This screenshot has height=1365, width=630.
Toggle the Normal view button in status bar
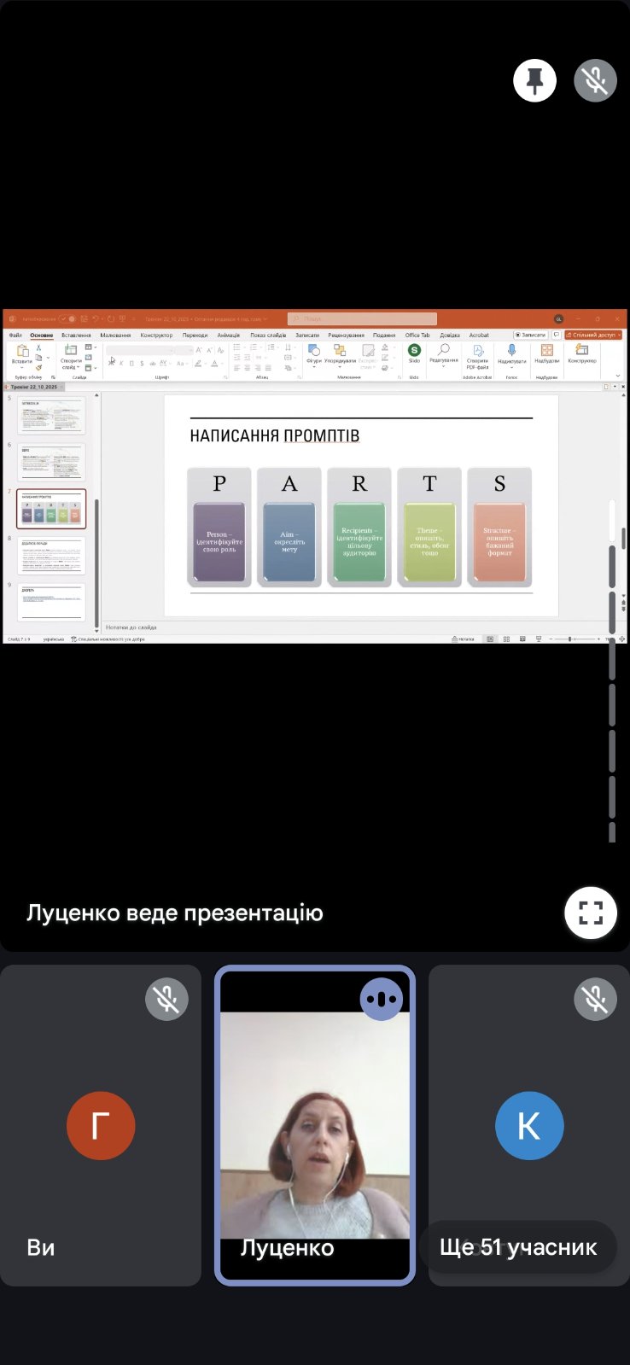point(490,639)
